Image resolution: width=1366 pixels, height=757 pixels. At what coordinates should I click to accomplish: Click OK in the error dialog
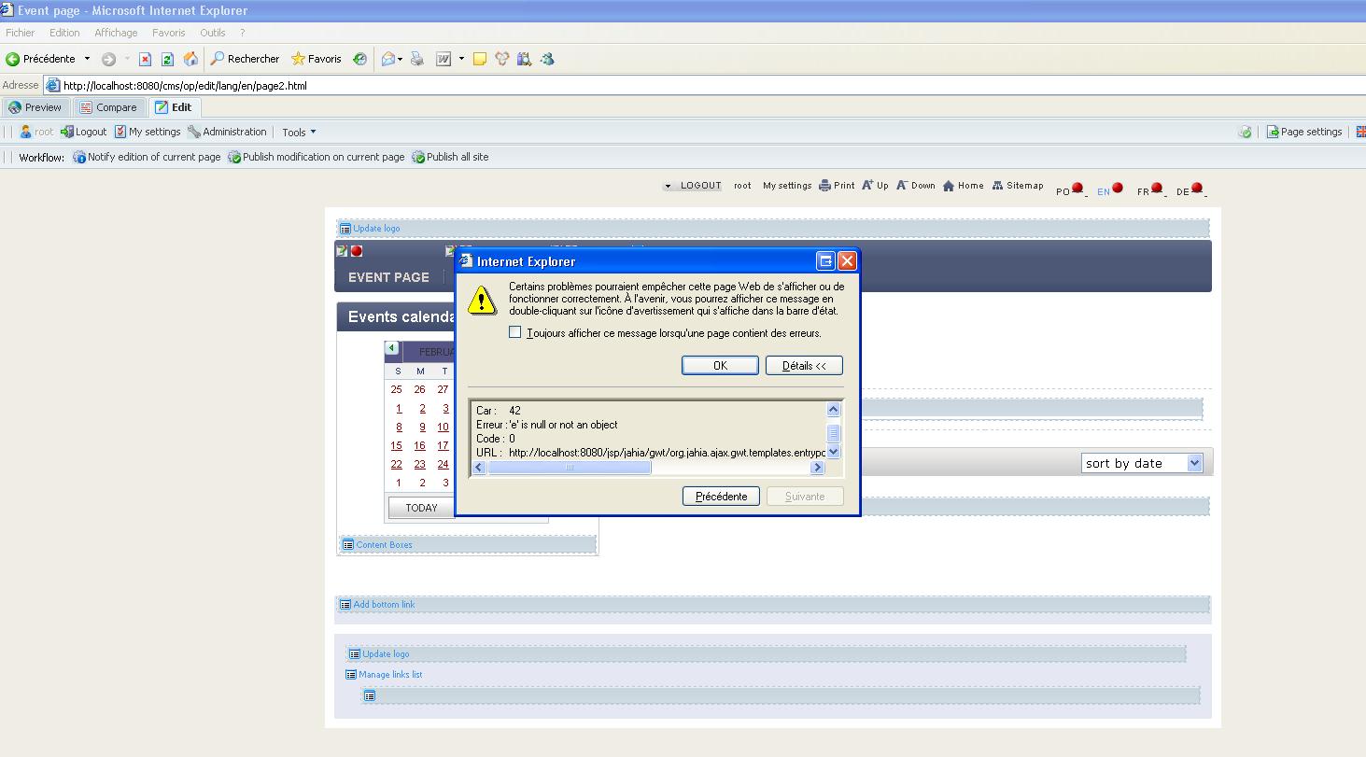[x=720, y=366]
